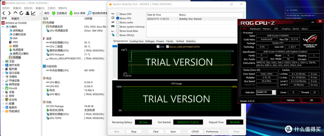
Task: Open the 工具(T) menu in AIDA64
Action: click(x=51, y=8)
